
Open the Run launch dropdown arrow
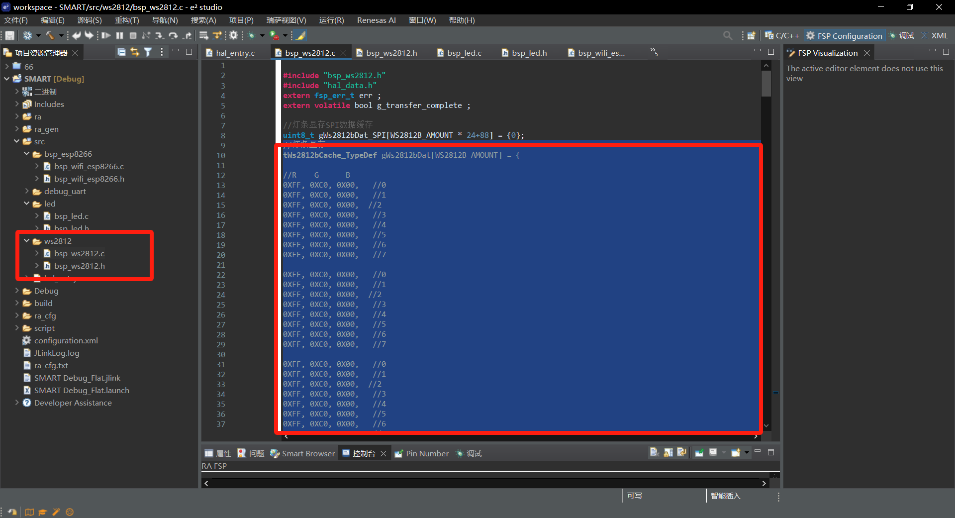285,35
